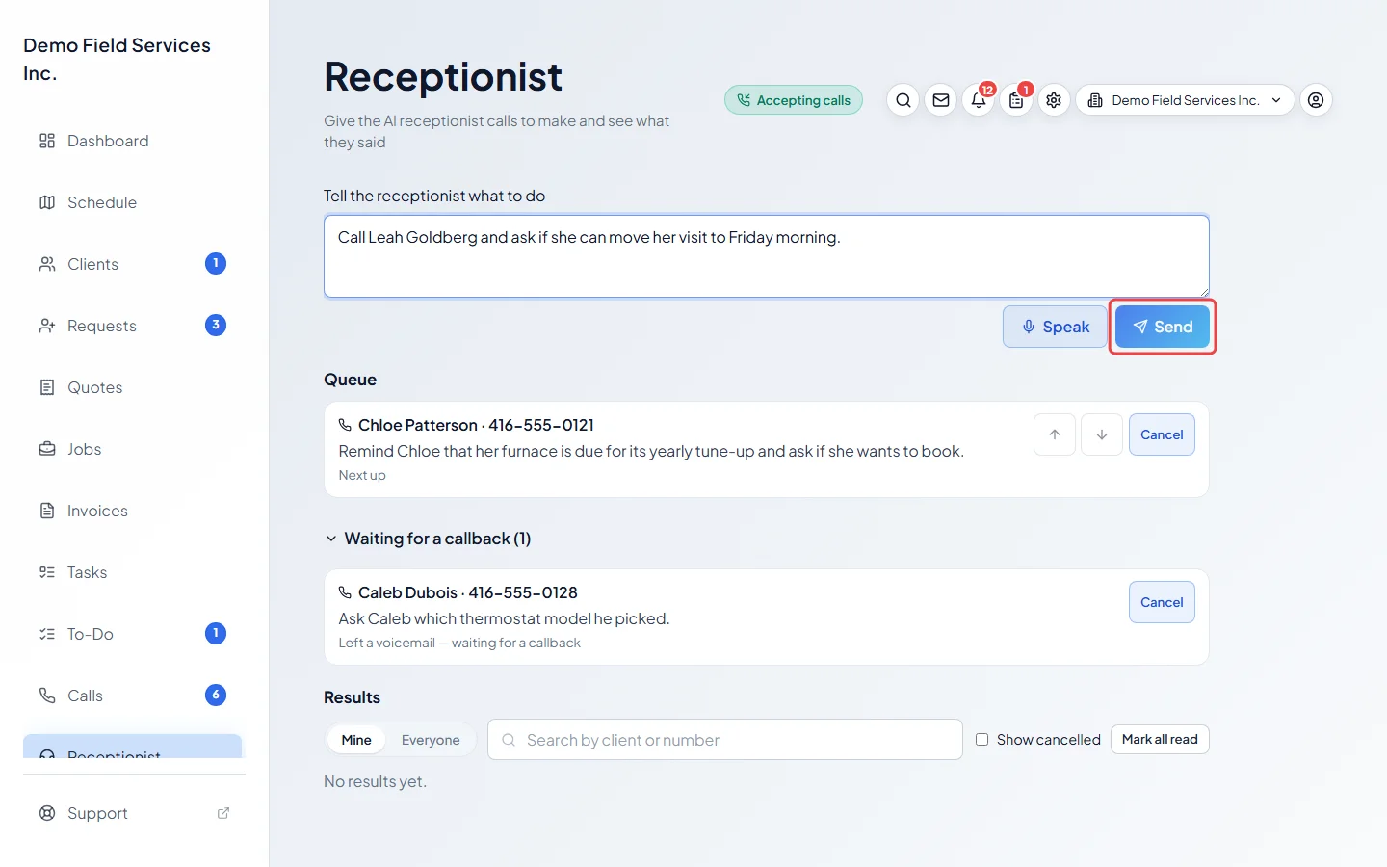
Task: Click the Support external link icon
Action: [x=223, y=813]
